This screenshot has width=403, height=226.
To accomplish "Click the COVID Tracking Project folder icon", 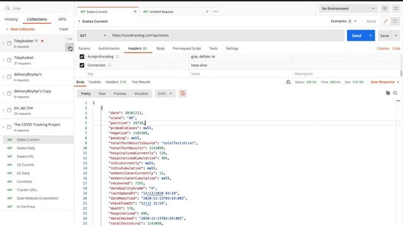I will pos(9,127).
